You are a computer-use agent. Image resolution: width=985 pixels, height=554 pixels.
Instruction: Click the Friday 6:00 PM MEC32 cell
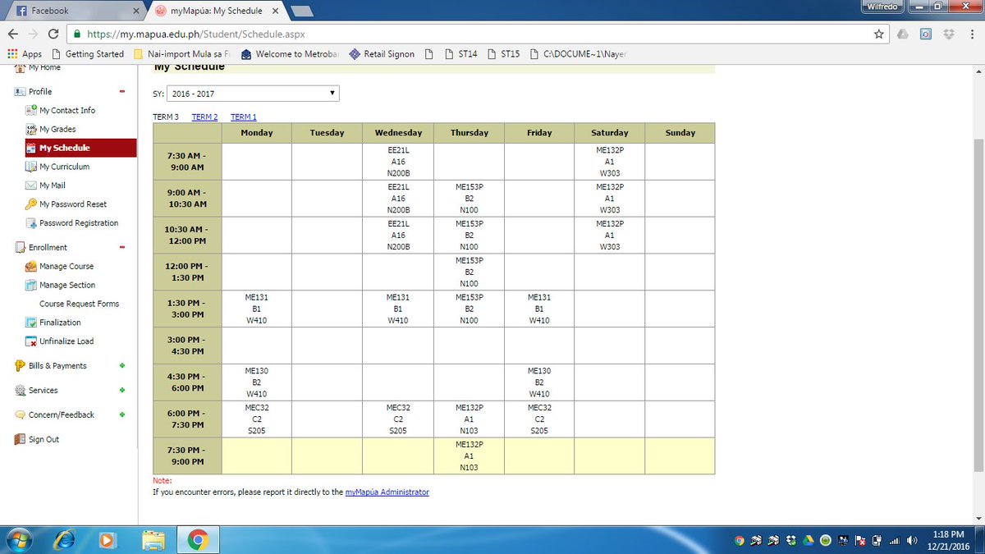tap(539, 419)
